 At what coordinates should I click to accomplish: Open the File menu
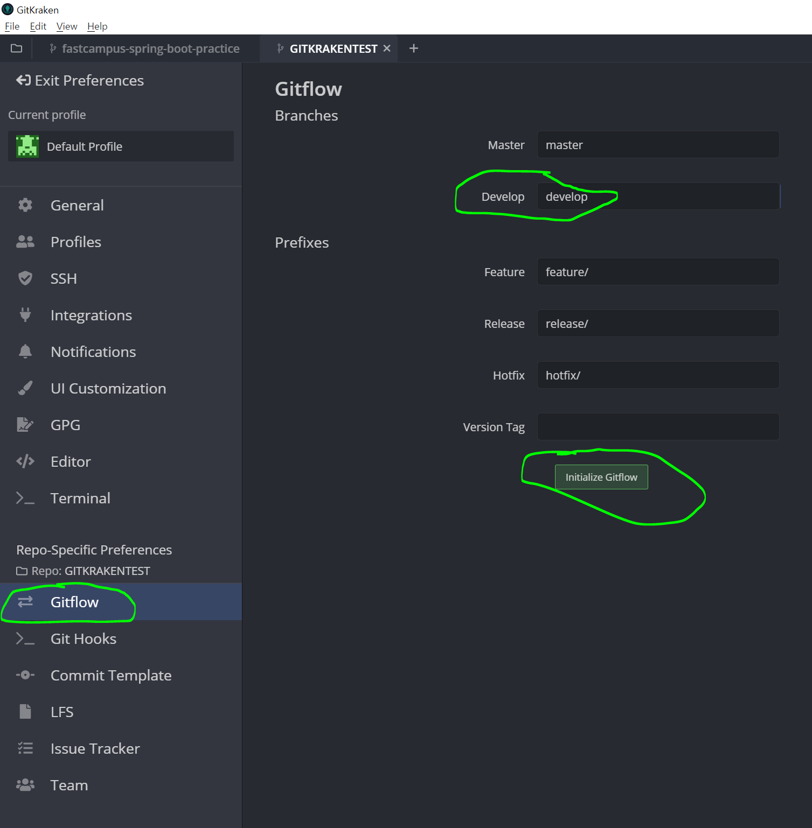point(12,26)
